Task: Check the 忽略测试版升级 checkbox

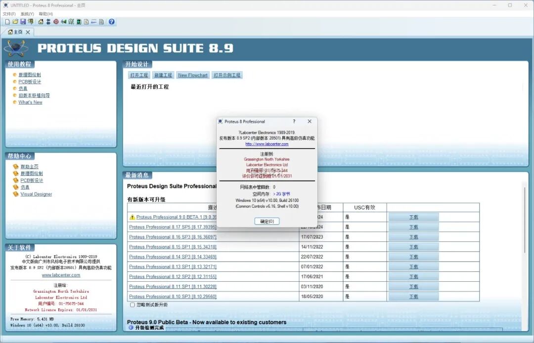Action: pyautogui.click(x=132, y=305)
